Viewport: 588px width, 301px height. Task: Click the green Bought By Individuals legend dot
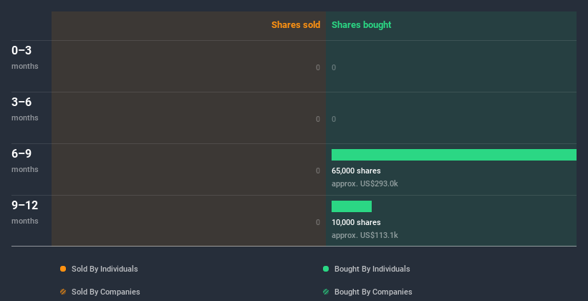326,269
